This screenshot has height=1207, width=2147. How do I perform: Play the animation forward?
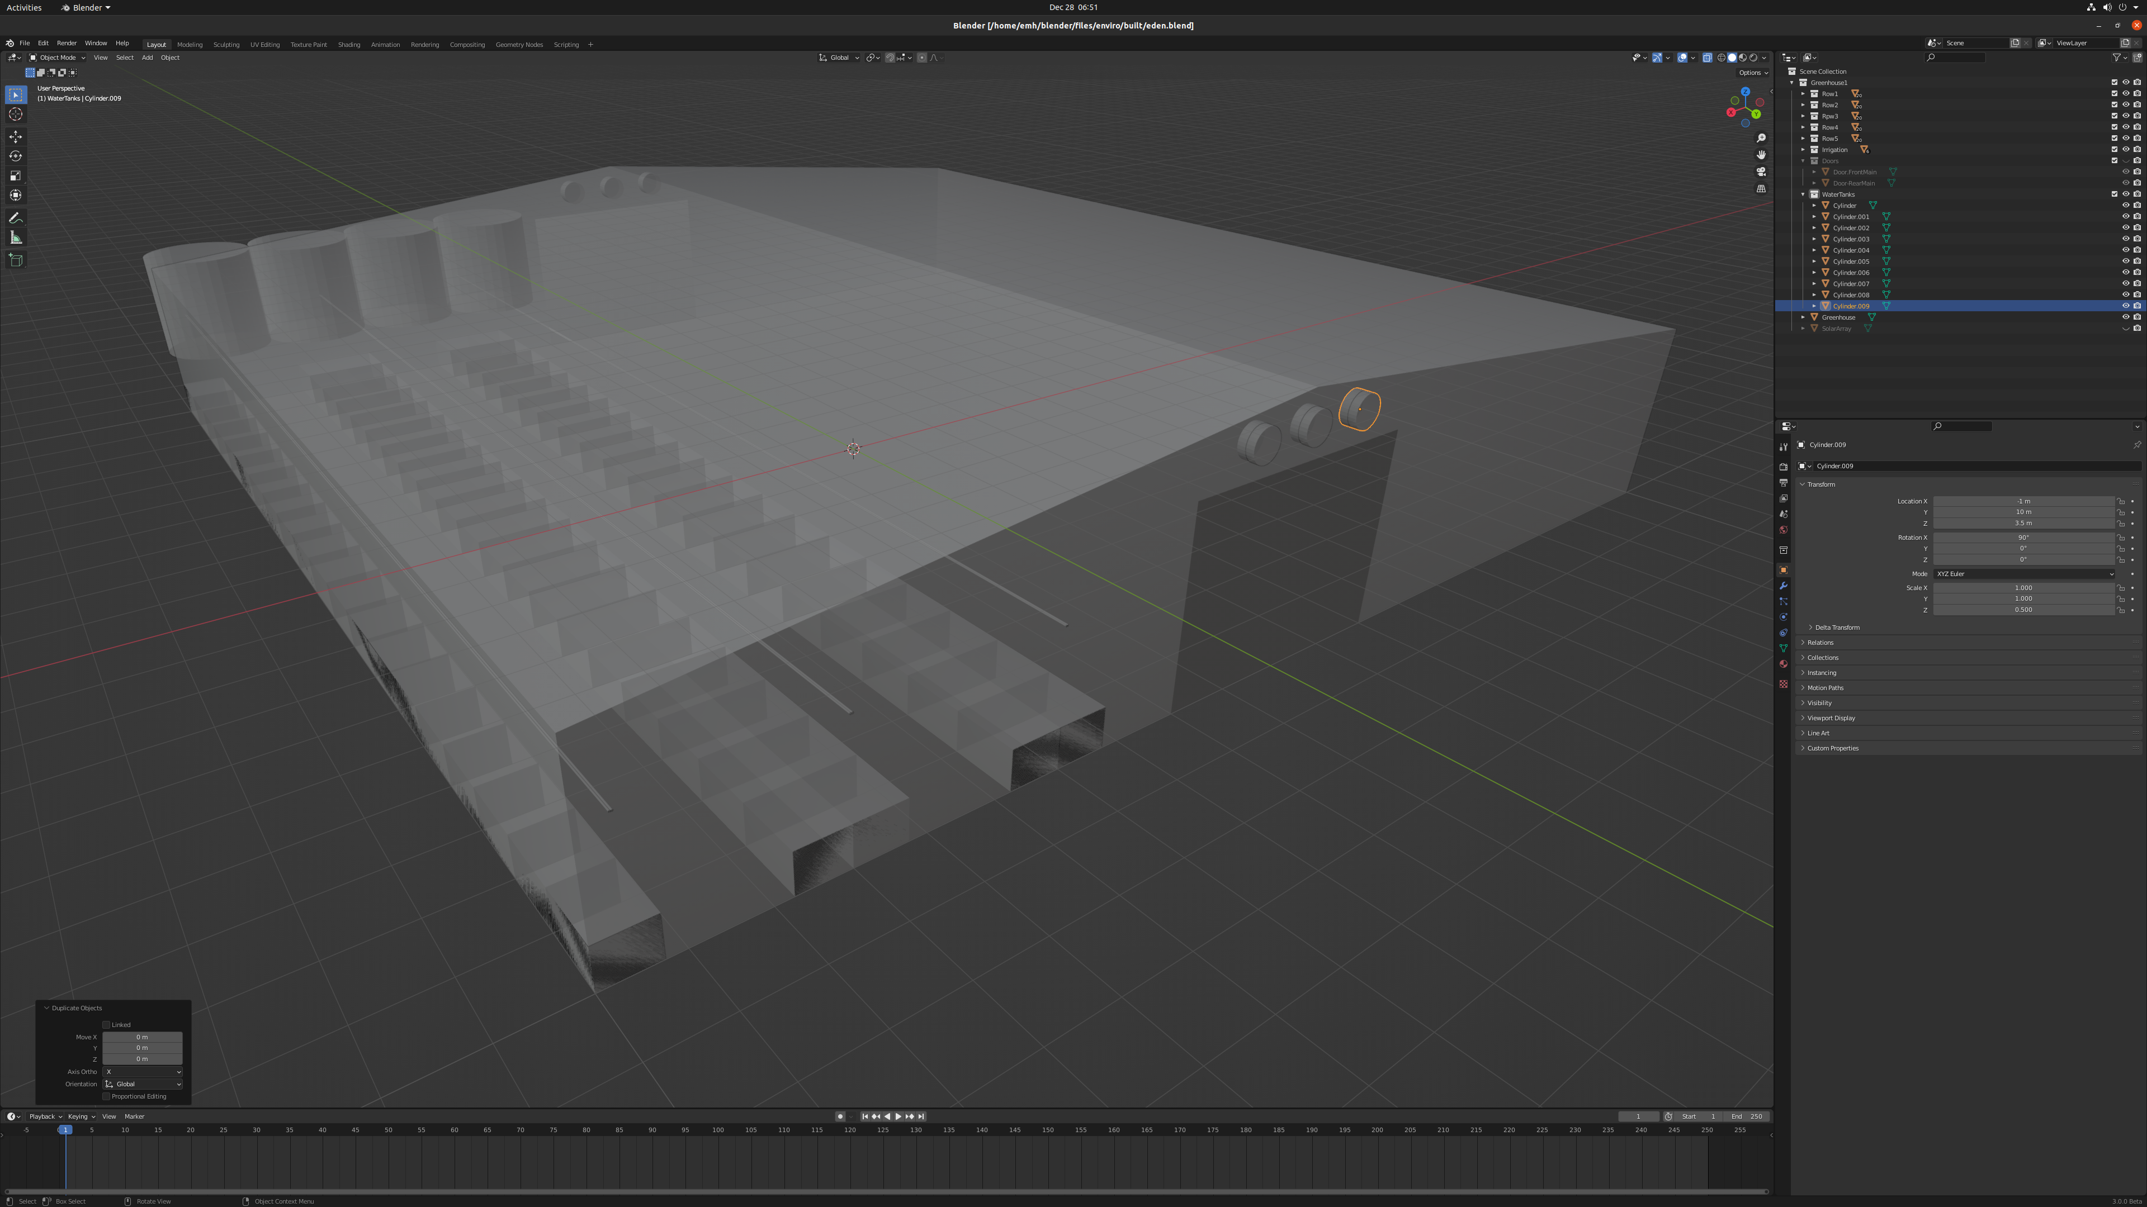pos(897,1116)
